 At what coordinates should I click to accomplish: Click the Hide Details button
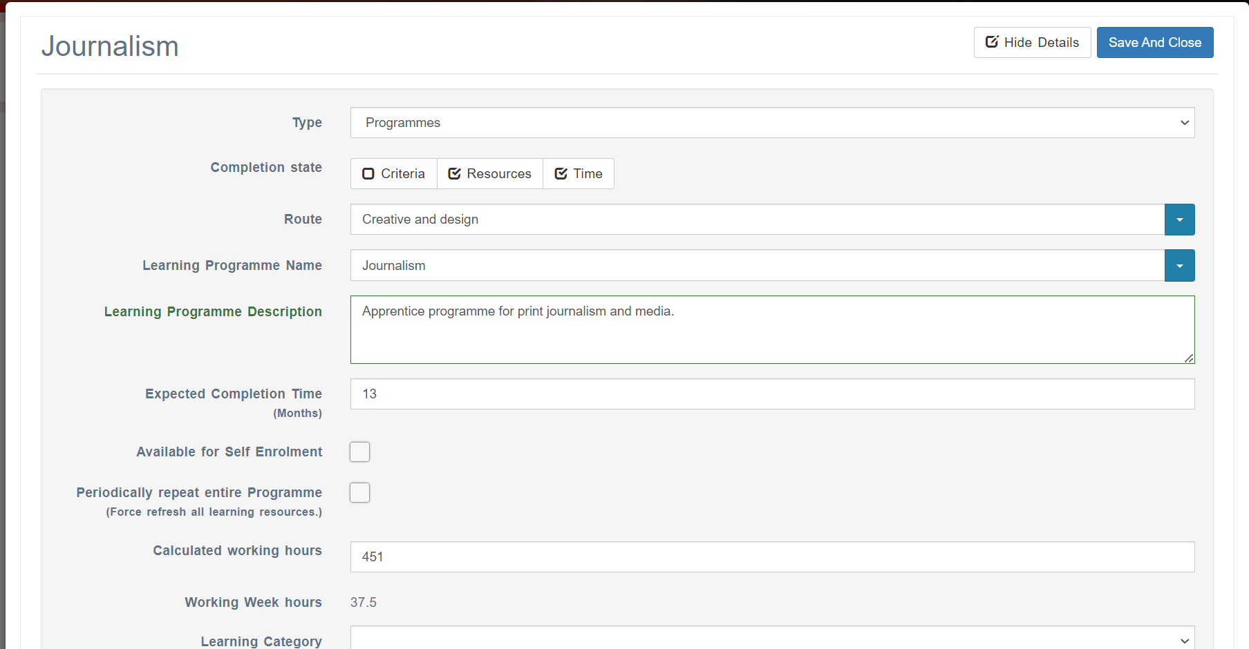coord(1032,43)
